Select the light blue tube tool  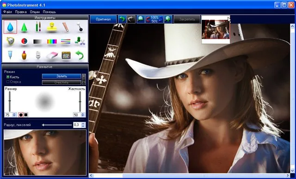[10, 55]
